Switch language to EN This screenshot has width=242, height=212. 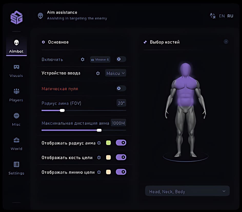pos(222,16)
